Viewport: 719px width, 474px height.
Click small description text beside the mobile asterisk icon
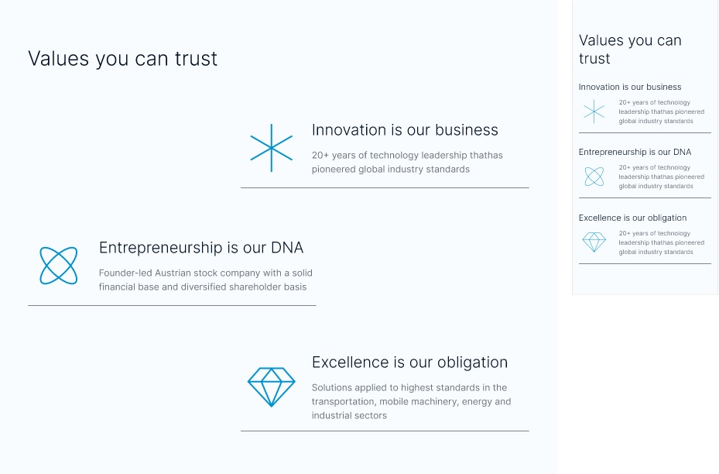[661, 112]
